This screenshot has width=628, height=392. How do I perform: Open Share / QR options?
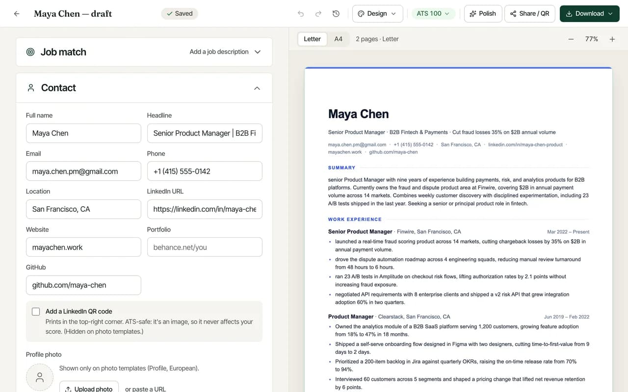pos(530,14)
